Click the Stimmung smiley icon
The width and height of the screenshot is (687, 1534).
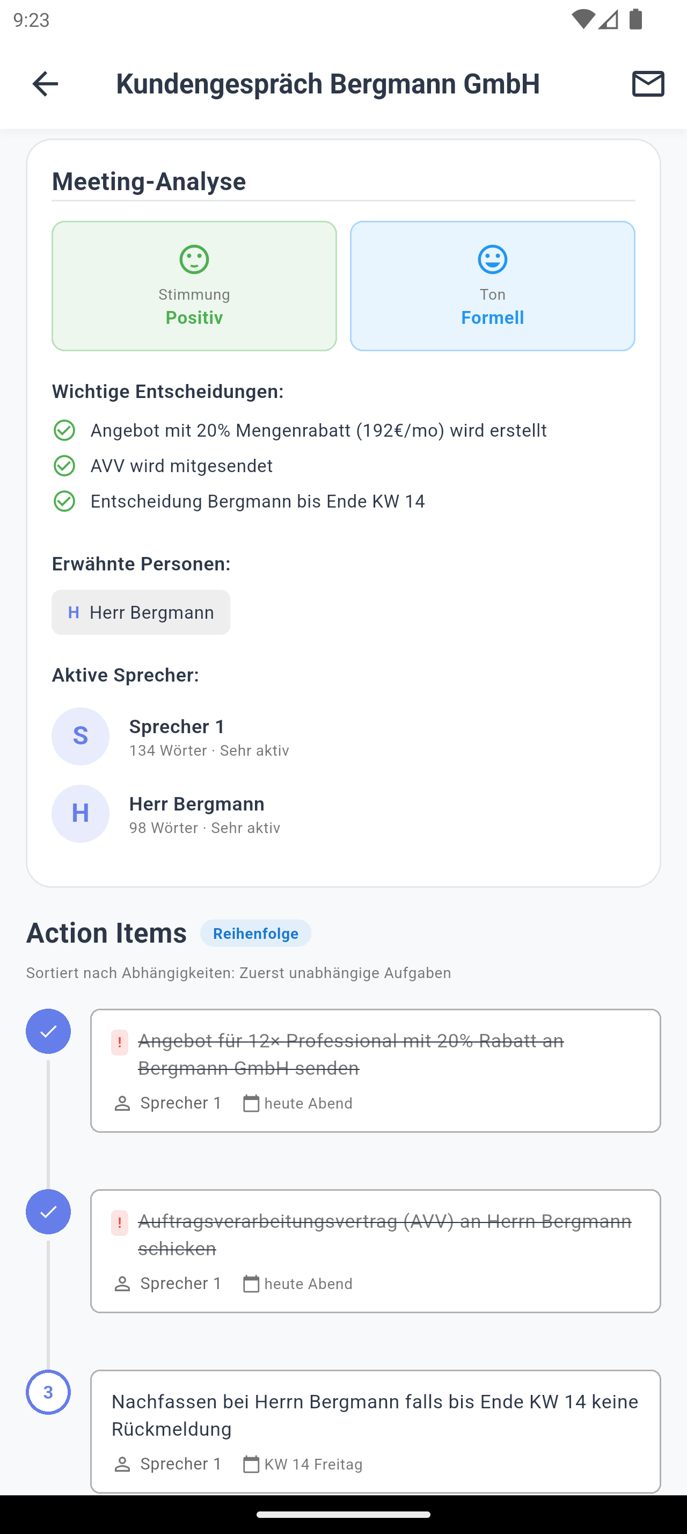193,258
